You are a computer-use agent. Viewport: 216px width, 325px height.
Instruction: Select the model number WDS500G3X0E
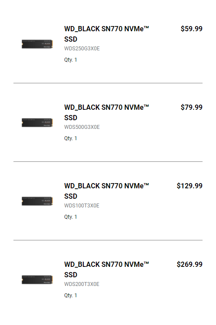coord(82,127)
